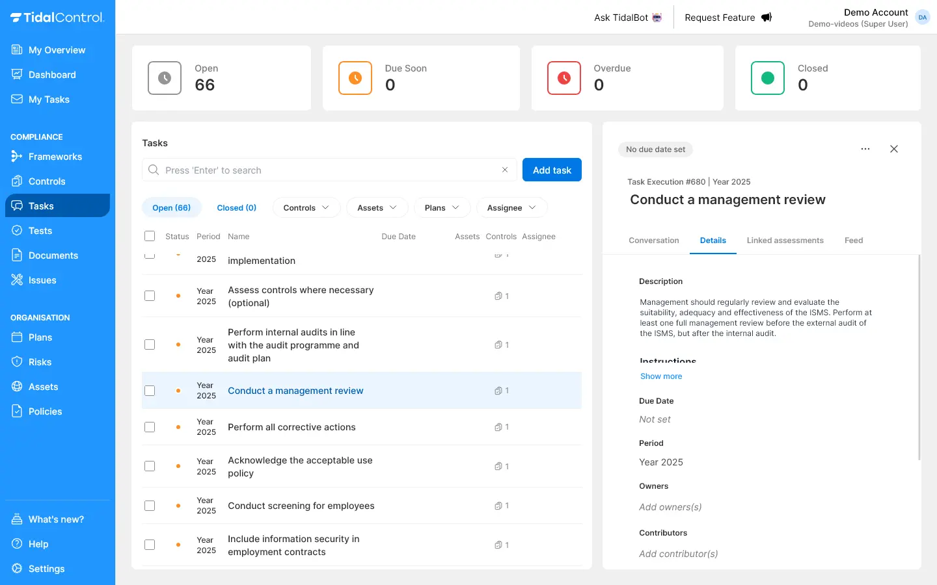Open the Assignee filter dropdown
The width and height of the screenshot is (937, 585).
(x=512, y=208)
